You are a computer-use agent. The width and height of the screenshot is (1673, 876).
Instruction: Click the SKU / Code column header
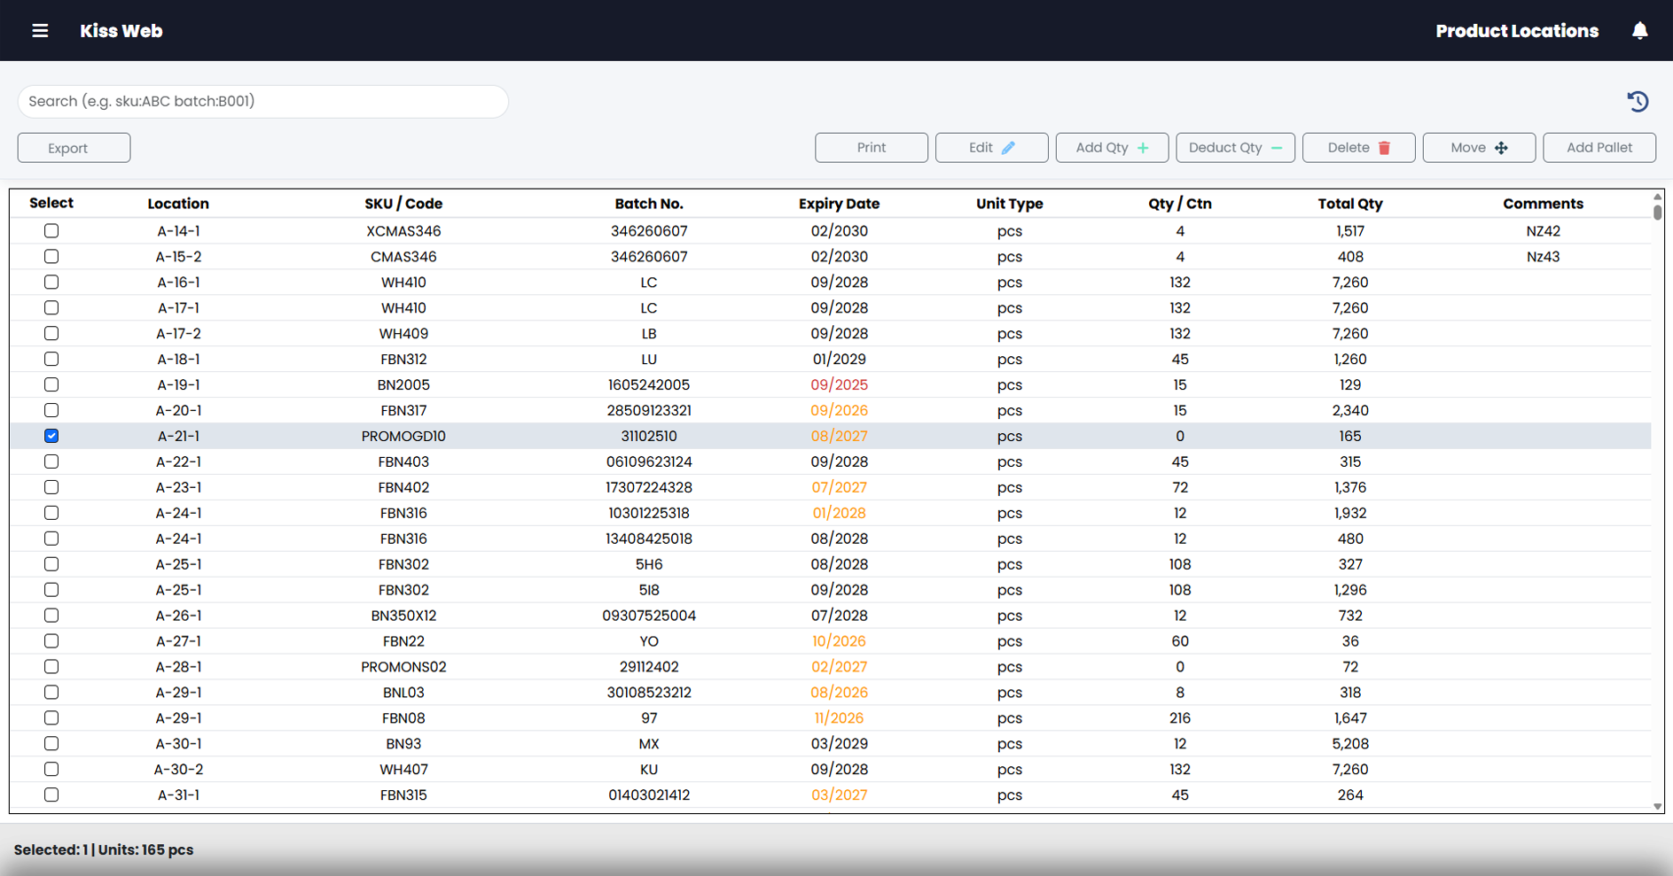(x=403, y=204)
